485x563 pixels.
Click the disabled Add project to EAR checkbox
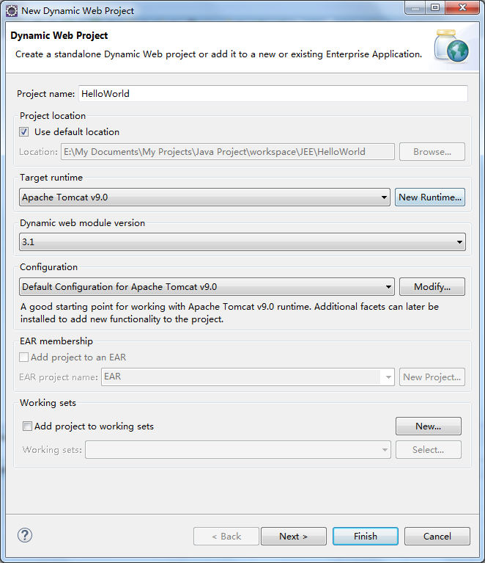pyautogui.click(x=24, y=357)
